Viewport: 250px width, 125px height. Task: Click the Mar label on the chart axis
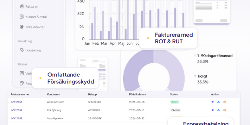point(104,43)
